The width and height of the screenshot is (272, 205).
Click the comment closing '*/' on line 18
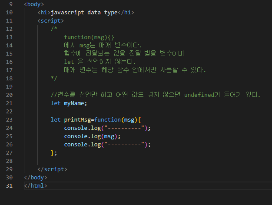point(54,78)
